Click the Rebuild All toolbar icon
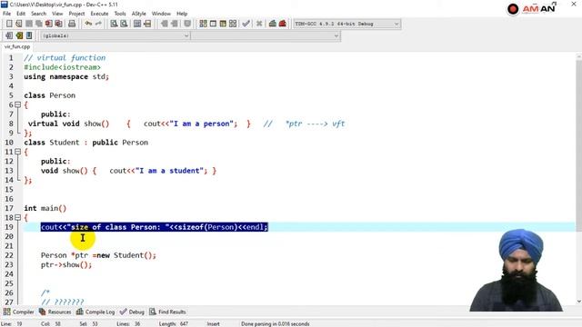The width and height of the screenshot is (582, 327). (233, 24)
